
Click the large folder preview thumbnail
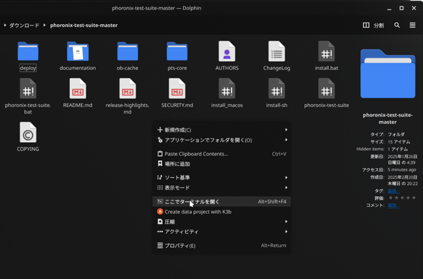pos(387,73)
